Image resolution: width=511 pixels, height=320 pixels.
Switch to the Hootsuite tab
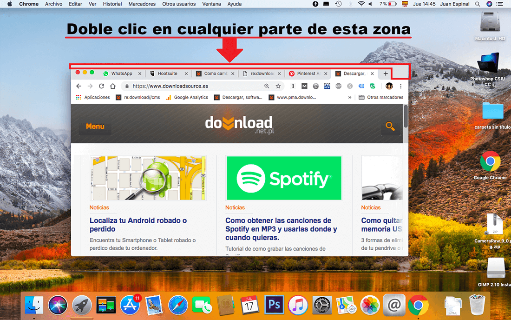click(x=168, y=73)
